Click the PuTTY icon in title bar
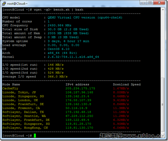 point(4,4)
